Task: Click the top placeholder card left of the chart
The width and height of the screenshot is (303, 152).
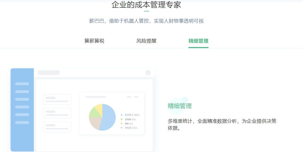Action: coord(57,99)
